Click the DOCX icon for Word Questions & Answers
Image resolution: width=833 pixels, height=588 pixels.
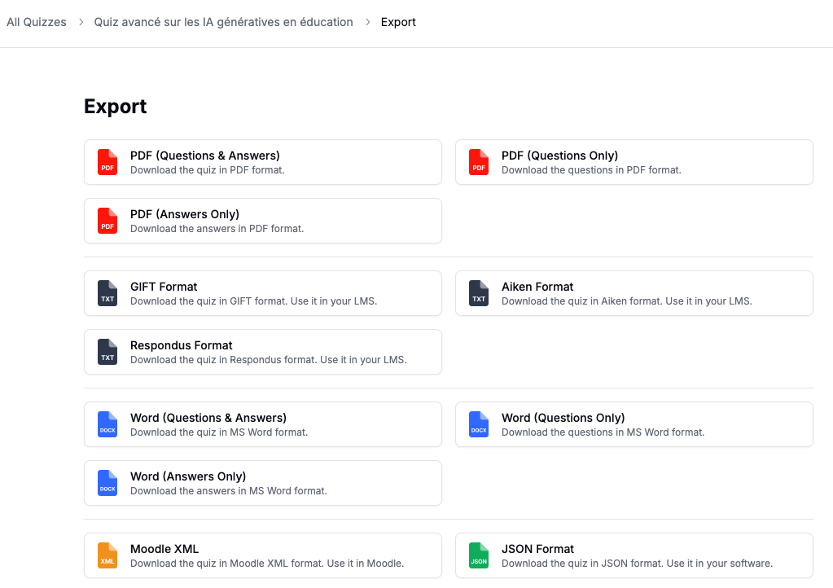(x=107, y=424)
